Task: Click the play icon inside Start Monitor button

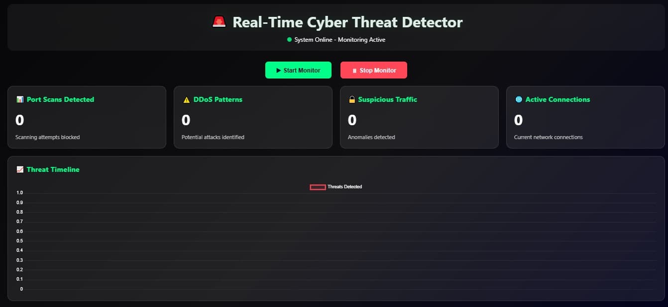Action: (x=278, y=70)
